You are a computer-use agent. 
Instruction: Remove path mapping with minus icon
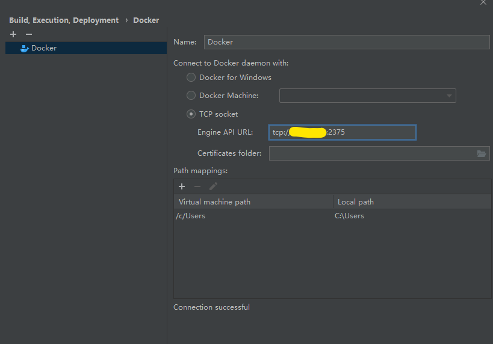tap(197, 186)
